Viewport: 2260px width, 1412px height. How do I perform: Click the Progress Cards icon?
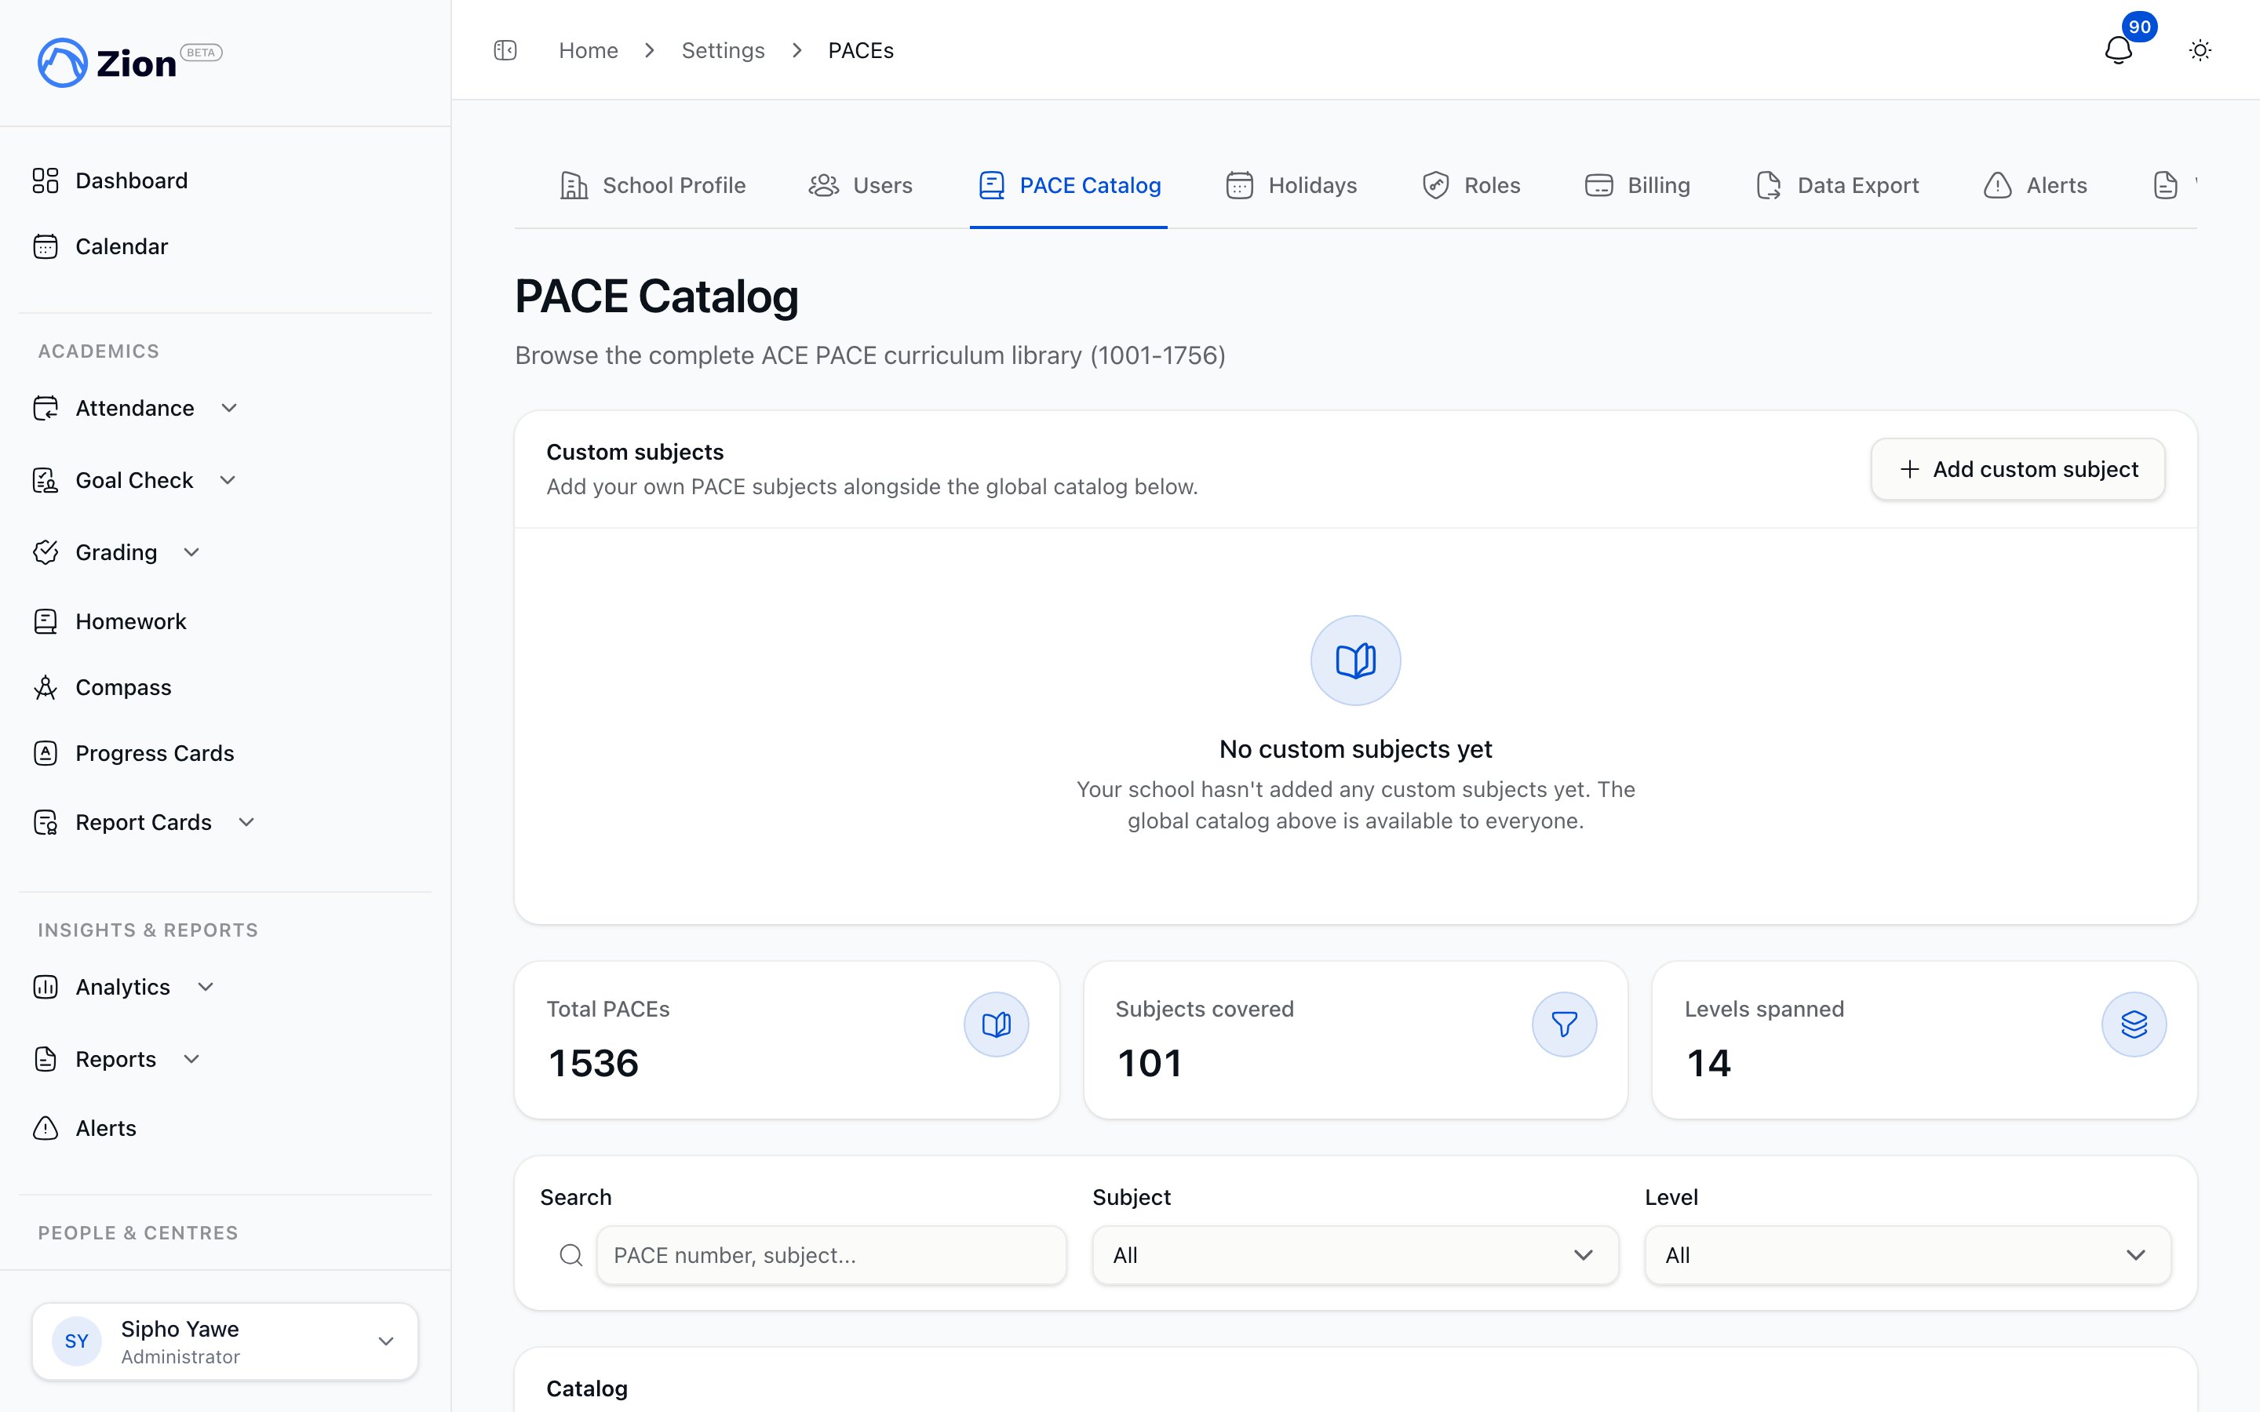(45, 753)
